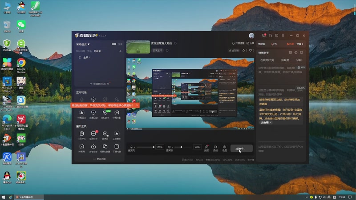Edit the stream title pencil icon
This screenshot has width=356, height=200.
click(175, 43)
